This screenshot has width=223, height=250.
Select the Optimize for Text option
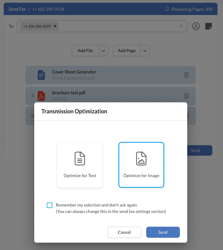click(x=80, y=165)
